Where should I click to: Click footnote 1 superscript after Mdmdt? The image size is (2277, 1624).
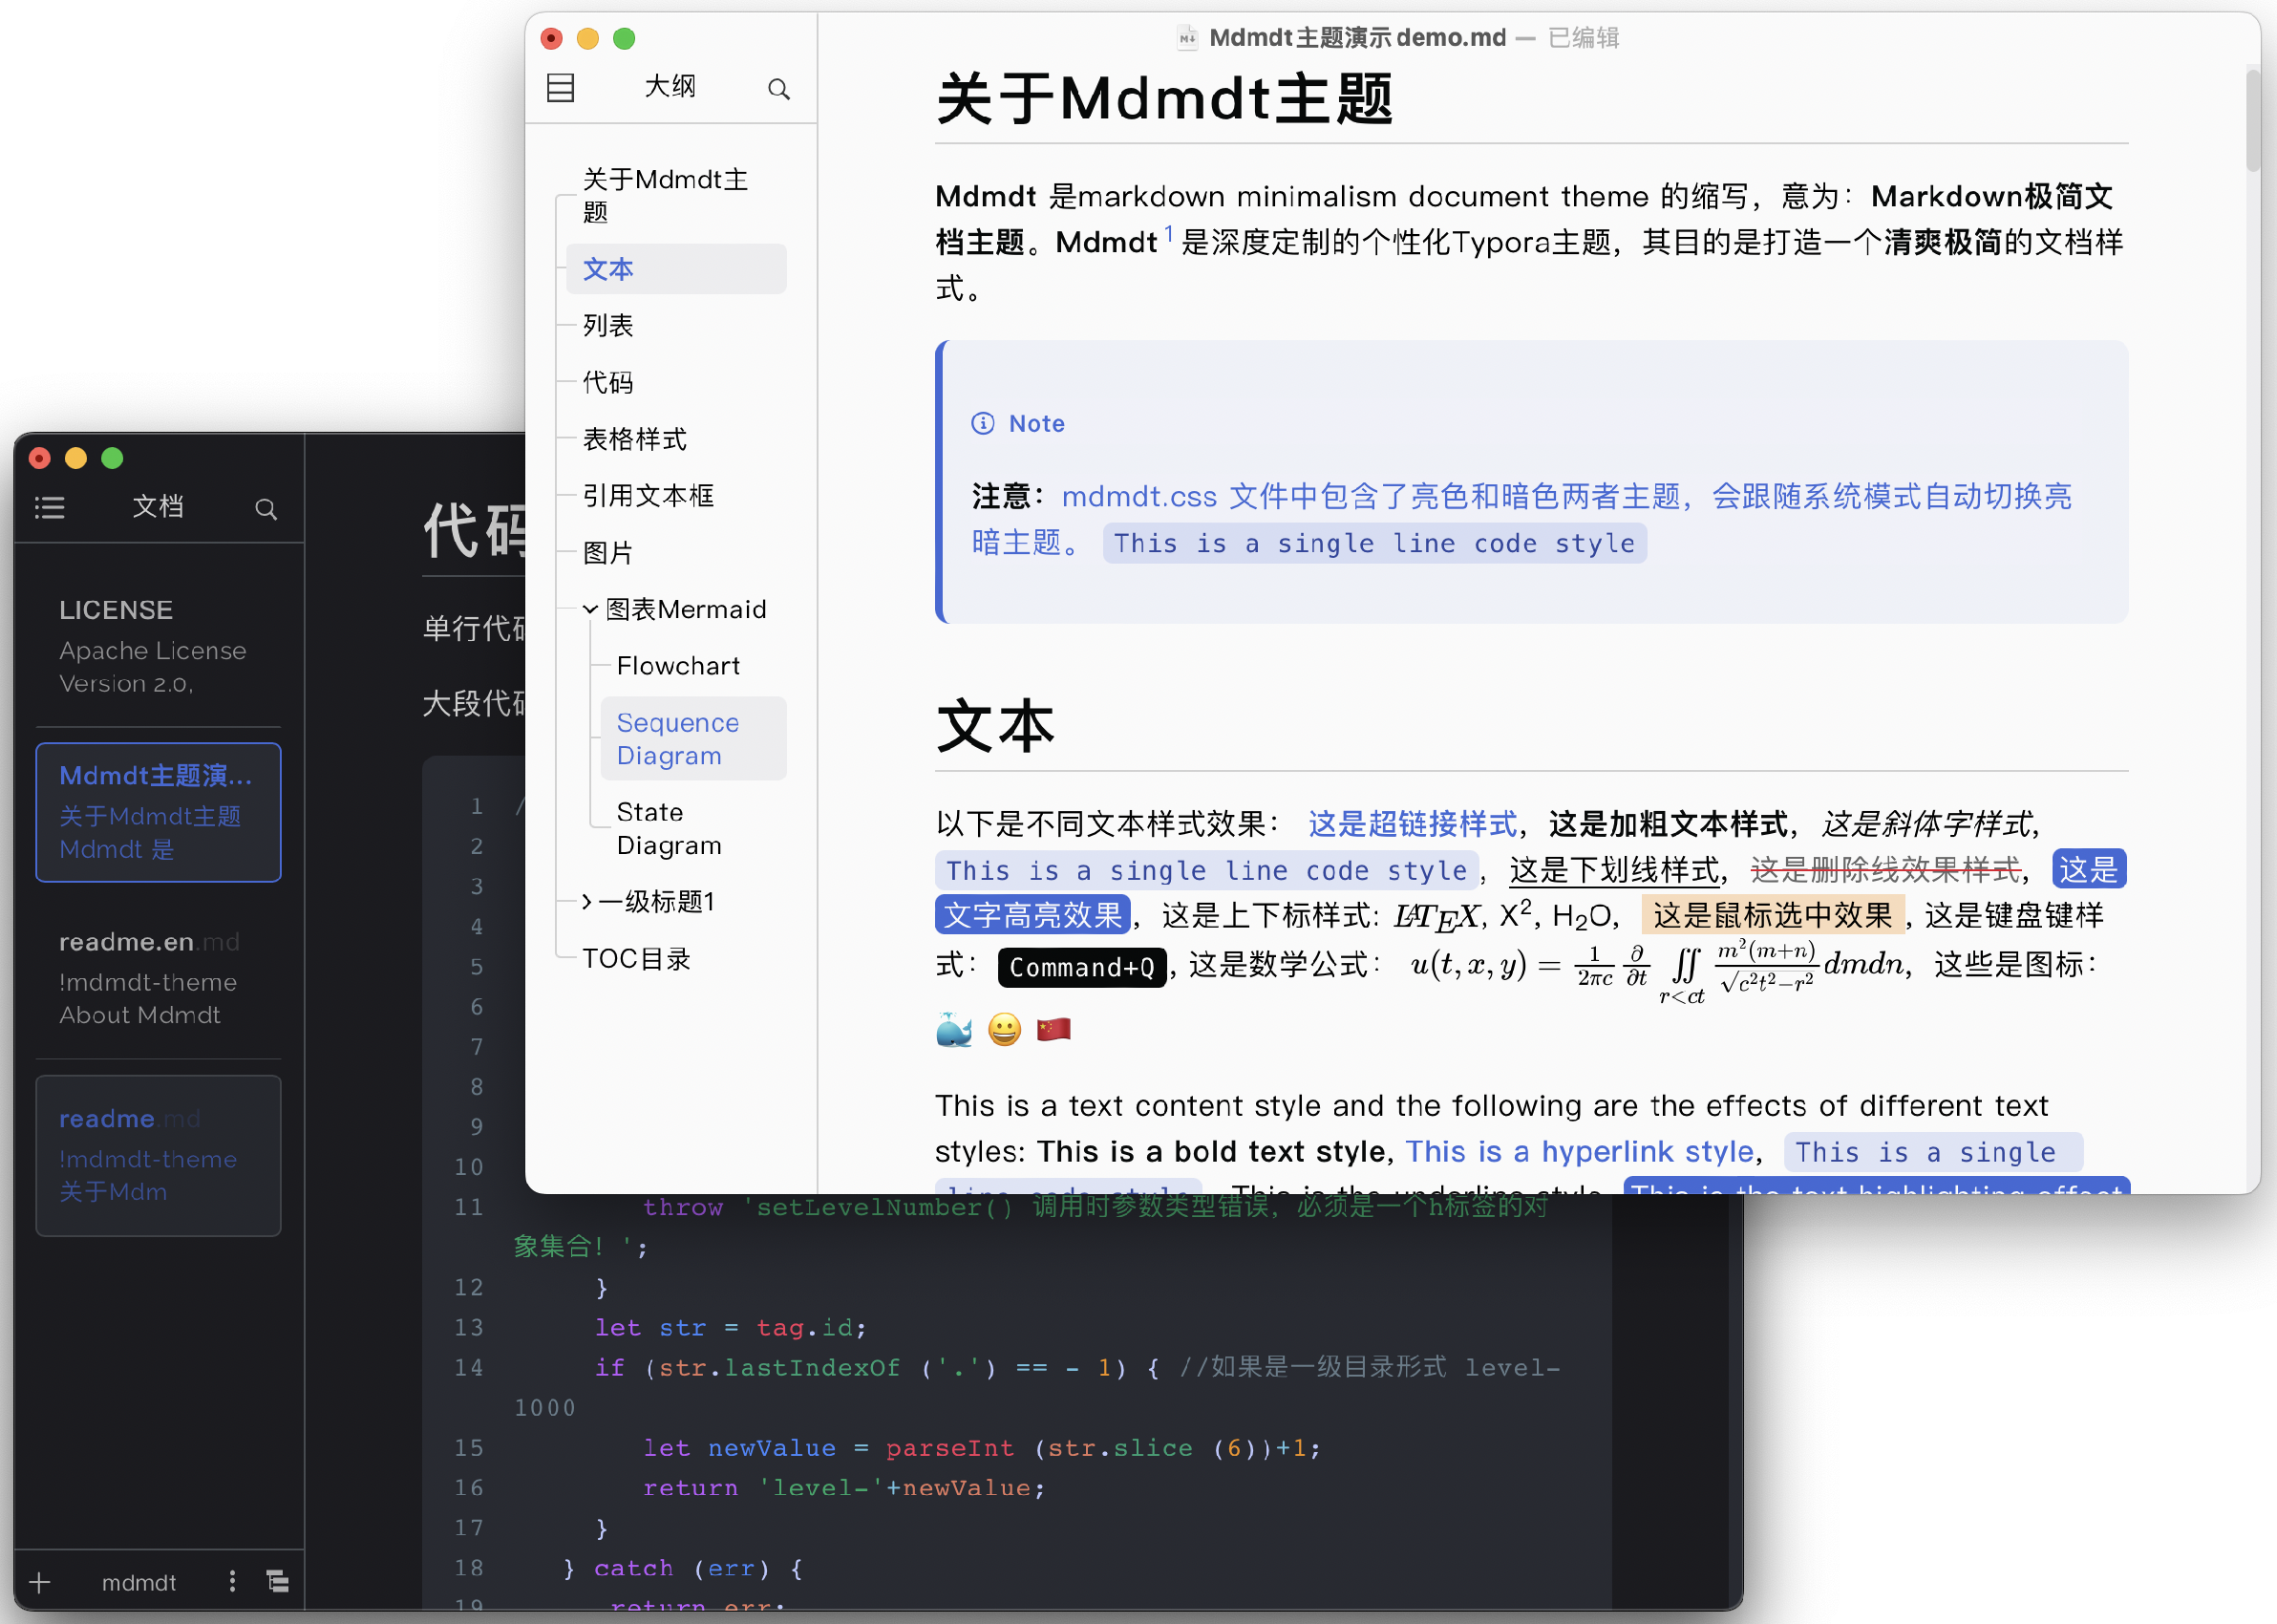pos(1168,233)
